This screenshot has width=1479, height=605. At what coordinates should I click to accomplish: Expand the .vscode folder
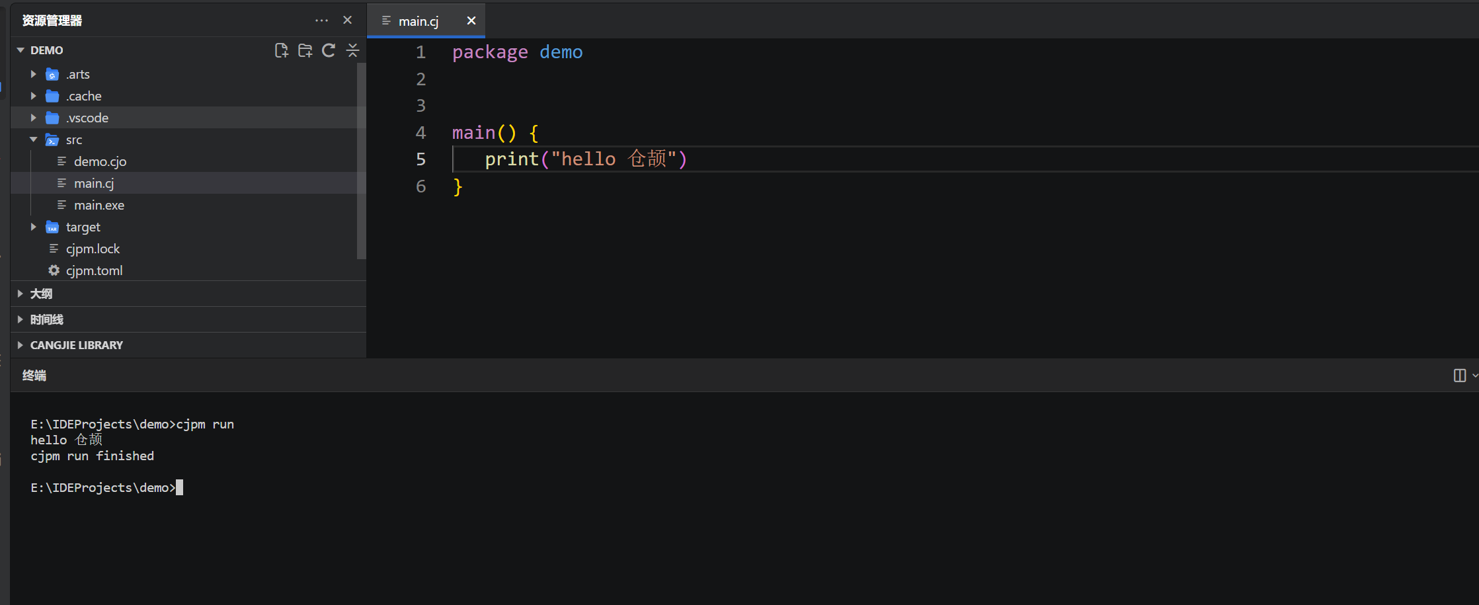point(33,118)
